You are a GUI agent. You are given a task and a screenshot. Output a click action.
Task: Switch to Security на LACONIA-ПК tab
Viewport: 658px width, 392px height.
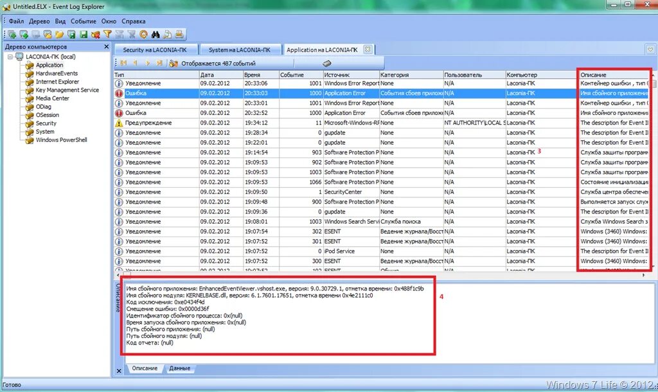[x=155, y=49]
